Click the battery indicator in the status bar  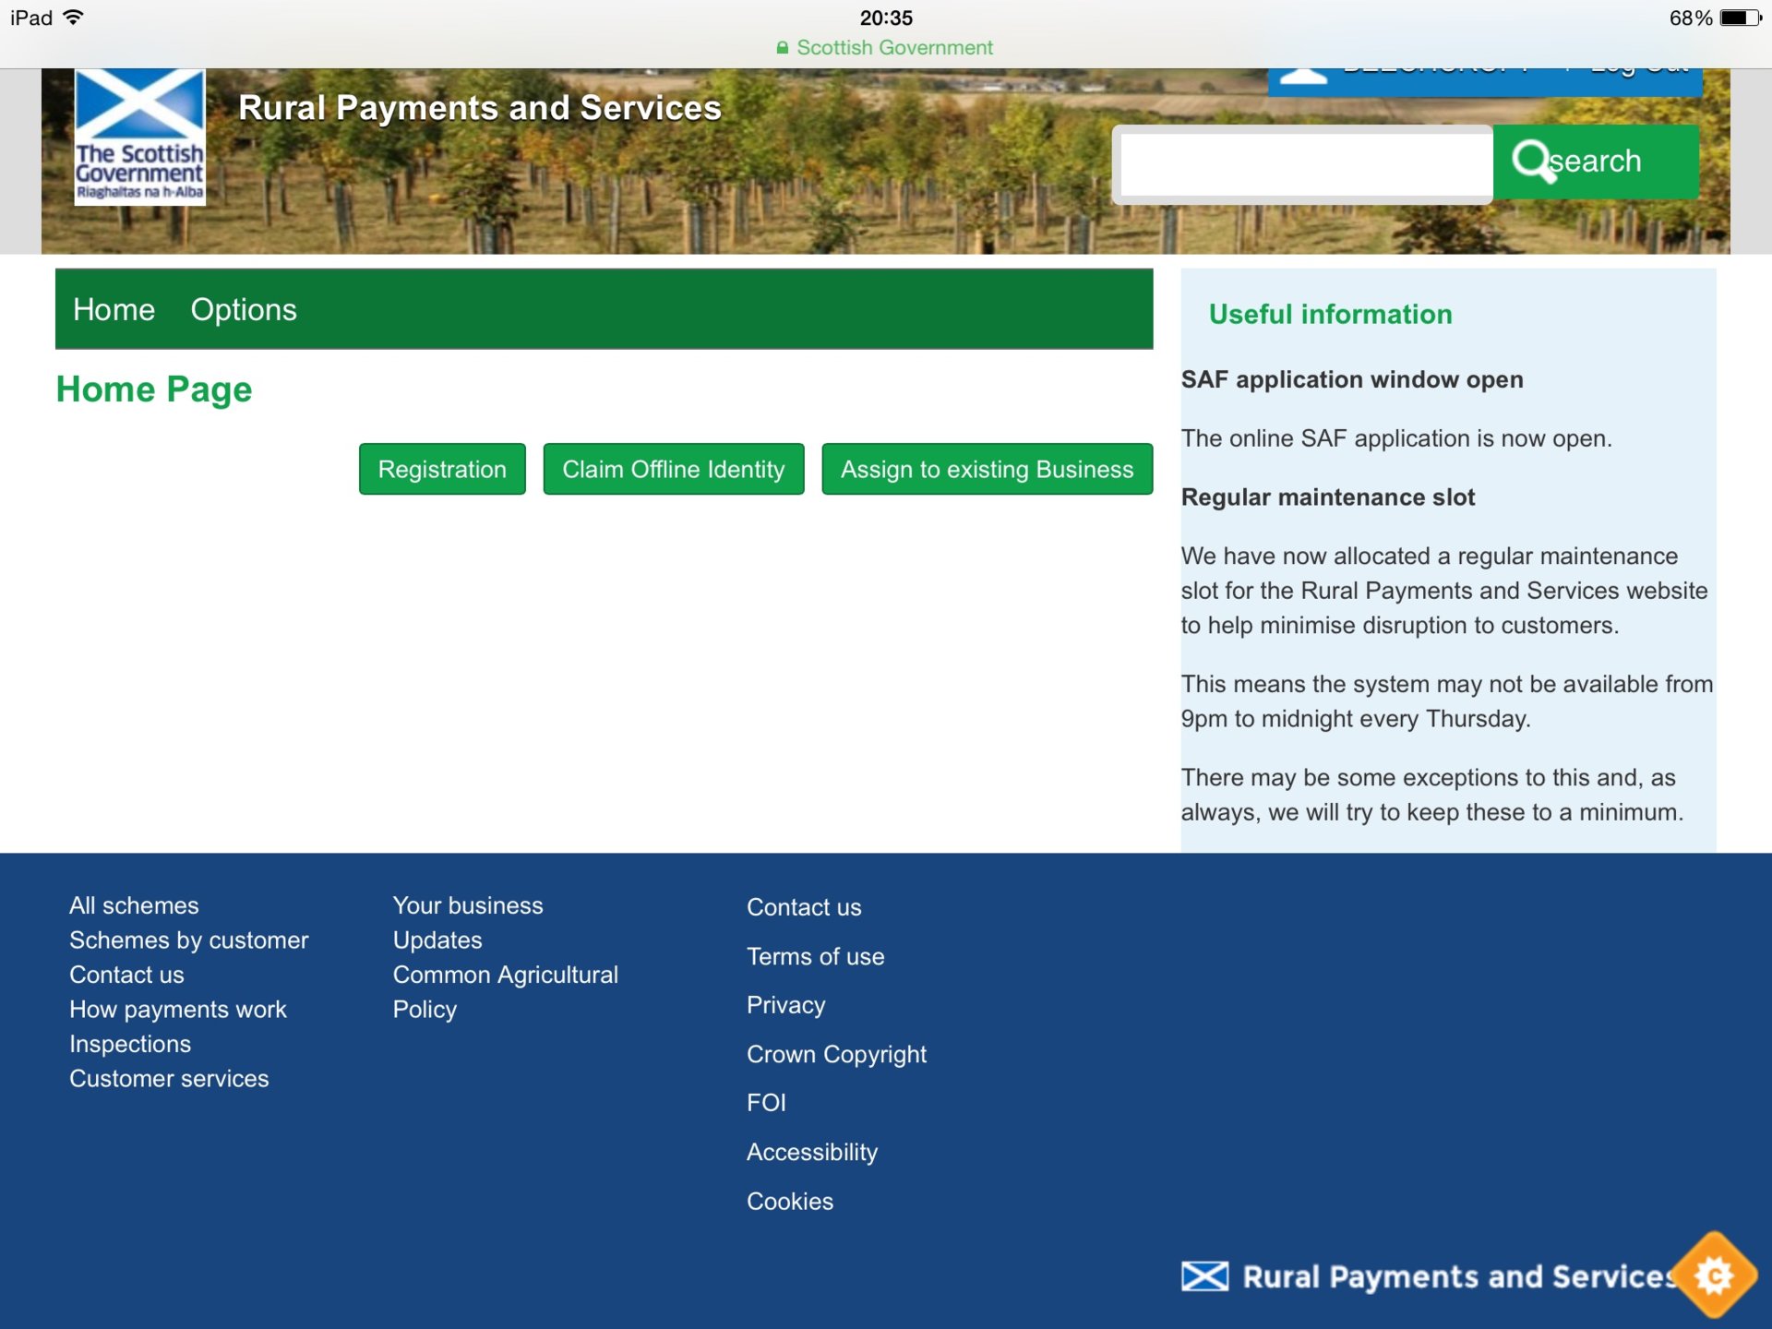[x=1741, y=16]
